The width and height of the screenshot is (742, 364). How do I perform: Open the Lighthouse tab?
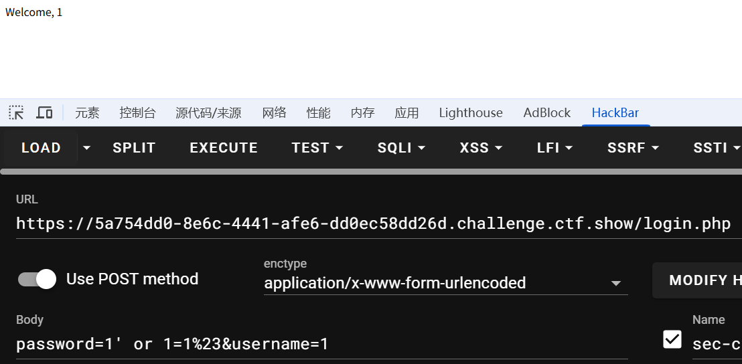pyautogui.click(x=471, y=113)
